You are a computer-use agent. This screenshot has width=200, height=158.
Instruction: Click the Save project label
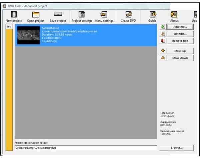(58, 21)
